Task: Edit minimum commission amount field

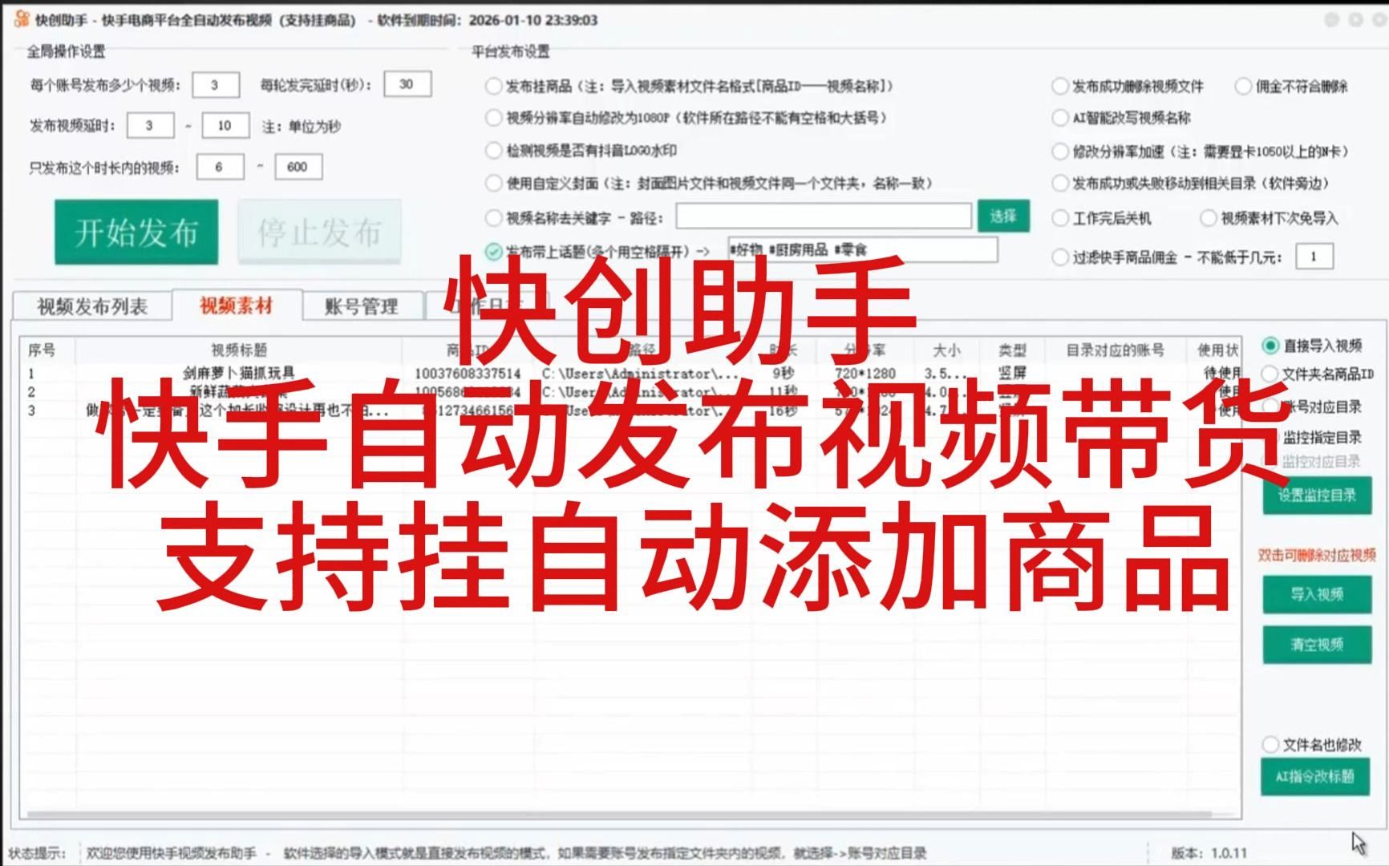Action: [1314, 257]
